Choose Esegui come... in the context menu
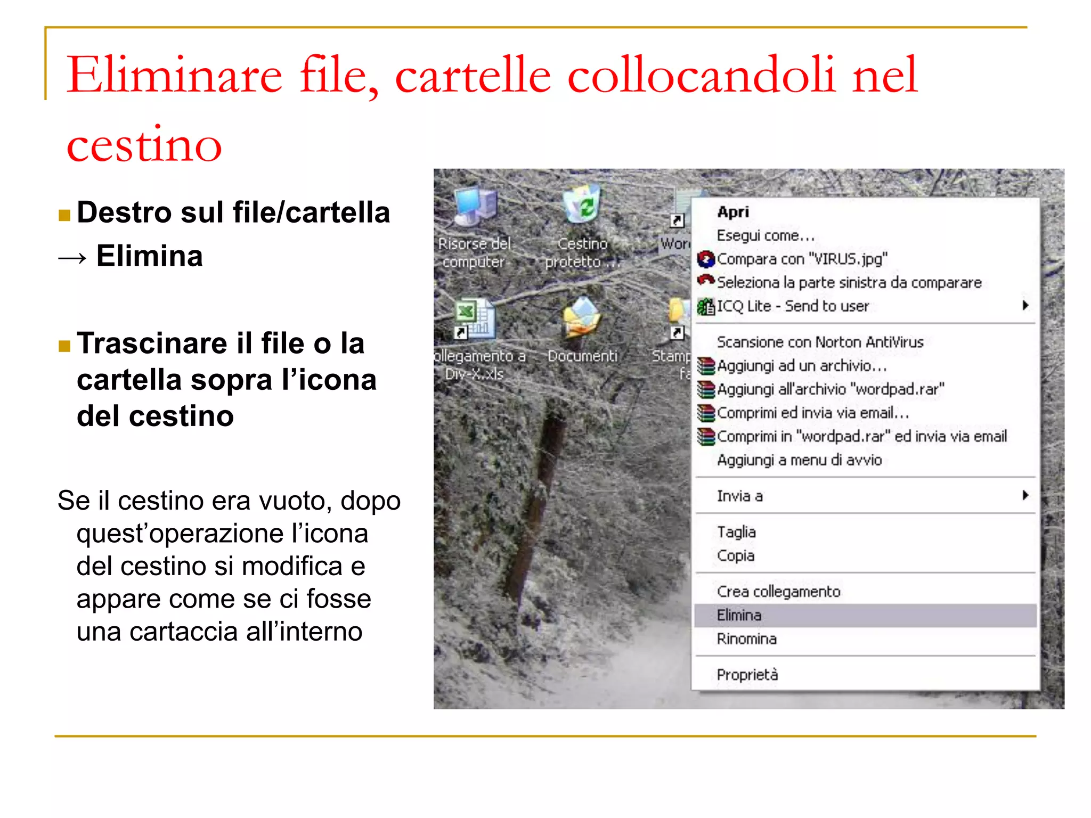Viewport: 1091px width, 818px height. (866, 235)
